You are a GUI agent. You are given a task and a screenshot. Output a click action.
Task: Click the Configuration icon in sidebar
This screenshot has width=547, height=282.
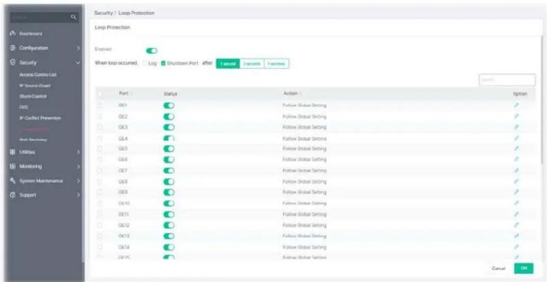[x=13, y=48]
